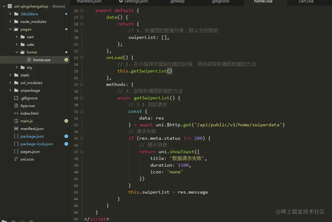Click the package-lock.json bracket icon
332x222 pixels.
click(x=16, y=144)
